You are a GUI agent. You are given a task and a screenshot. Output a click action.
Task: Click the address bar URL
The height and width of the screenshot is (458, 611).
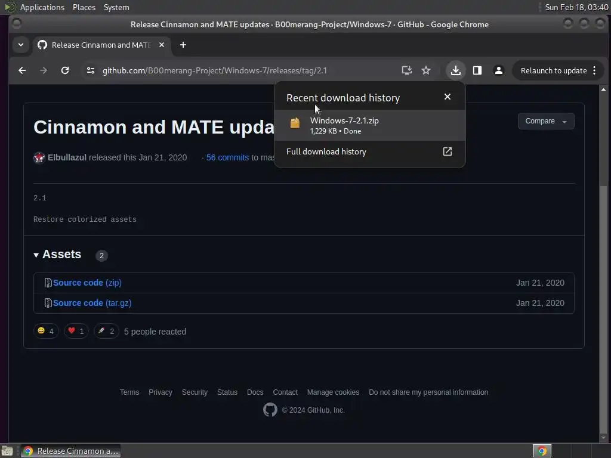[x=215, y=70]
